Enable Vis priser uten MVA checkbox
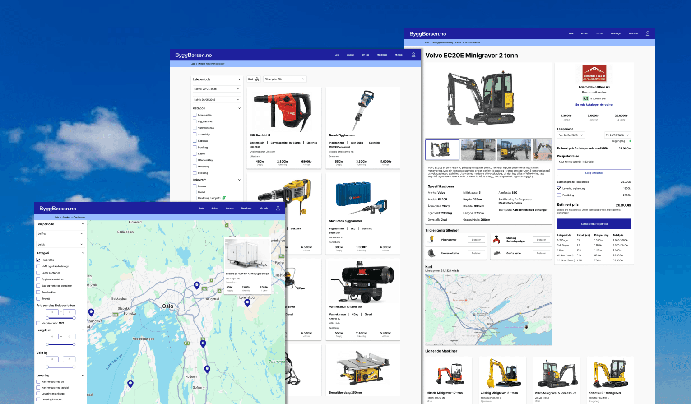The width and height of the screenshot is (691, 404). [x=38, y=323]
